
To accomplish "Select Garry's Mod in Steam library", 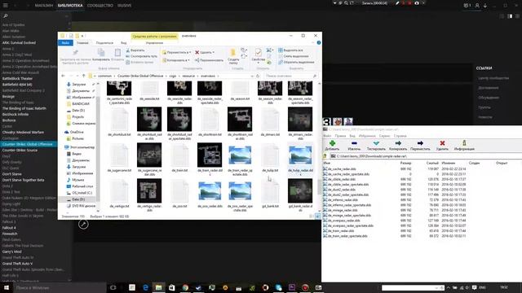I will tap(12, 251).
